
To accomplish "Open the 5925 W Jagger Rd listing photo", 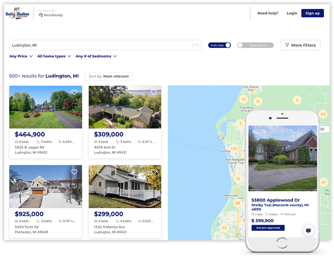I will point(45,107).
